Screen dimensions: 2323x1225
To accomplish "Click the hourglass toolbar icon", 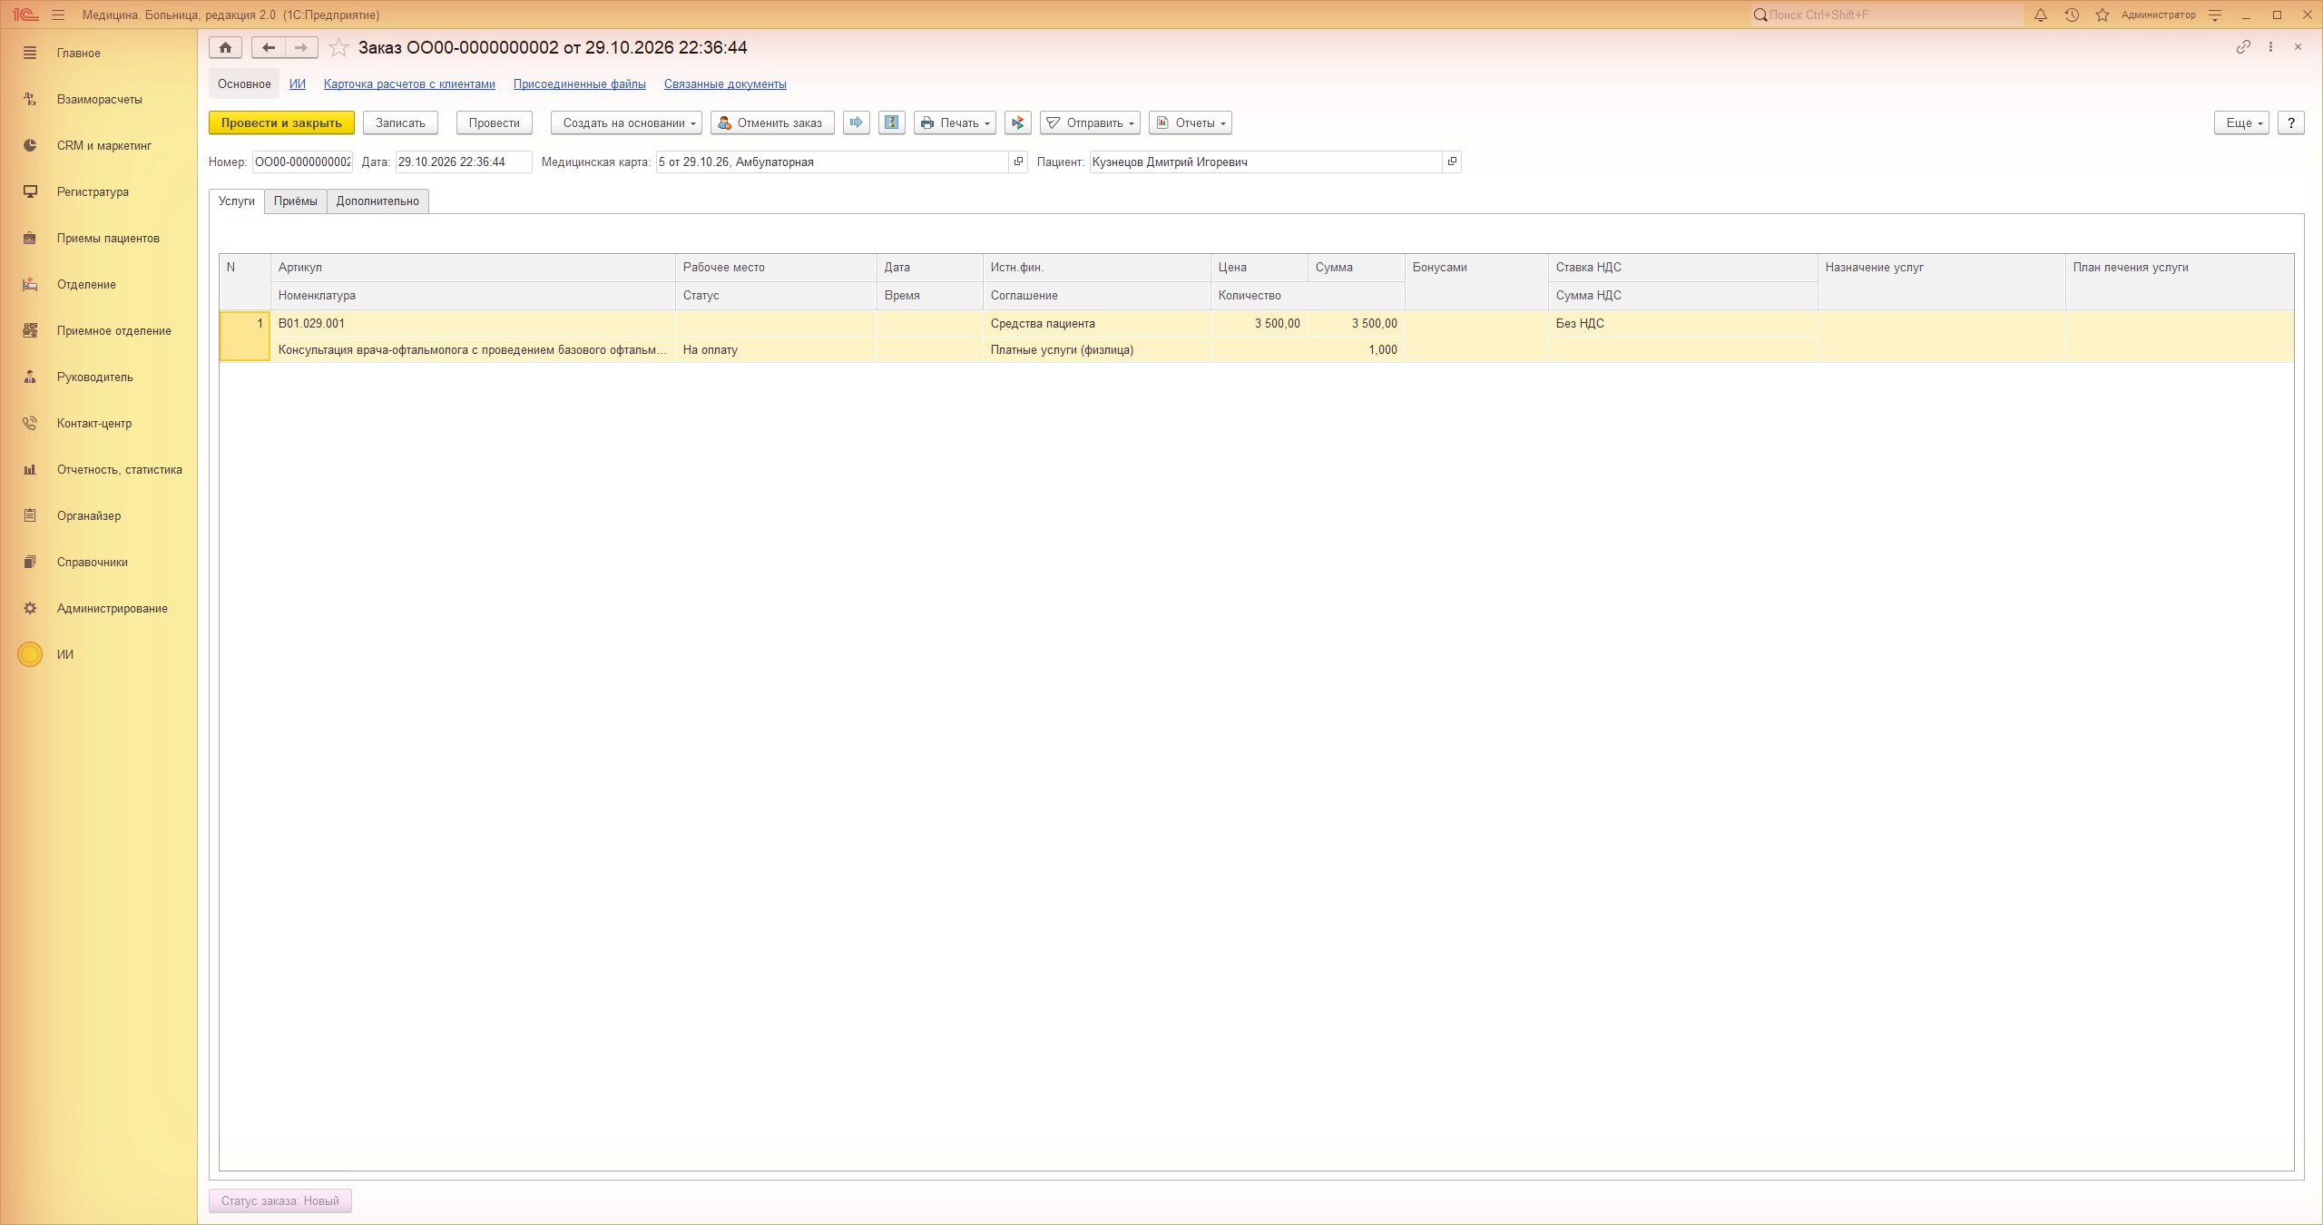I will [892, 122].
